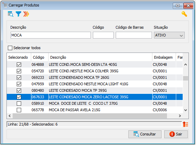Click the orange triple-chevron forward icon
Viewport: 196px width, 145px height.
click(26, 14)
